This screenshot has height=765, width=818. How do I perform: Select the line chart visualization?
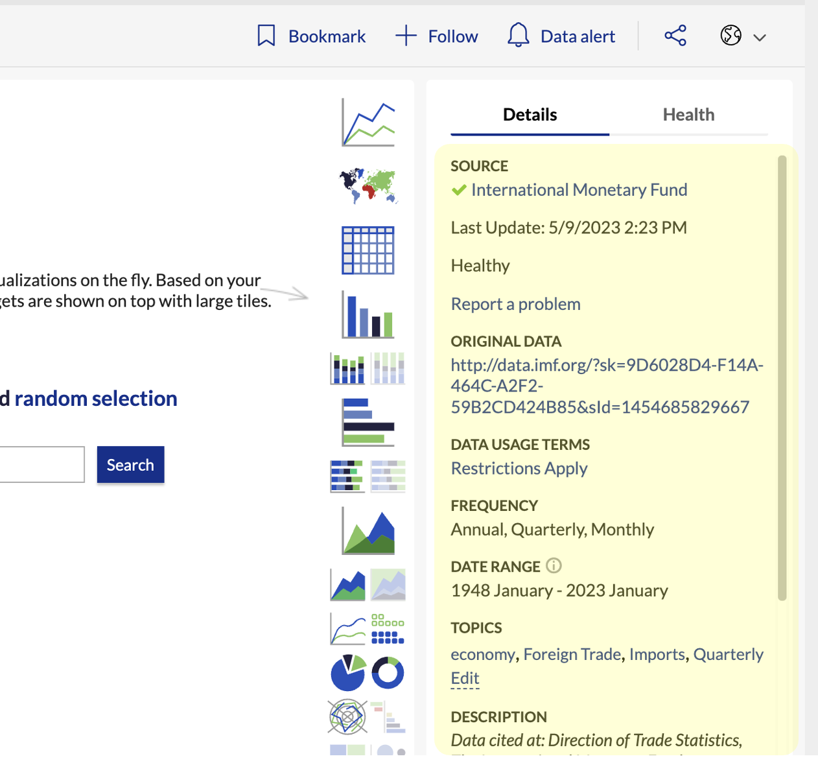[x=368, y=122]
